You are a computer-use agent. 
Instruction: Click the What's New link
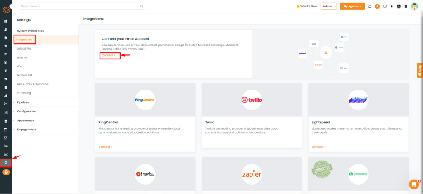pos(307,7)
